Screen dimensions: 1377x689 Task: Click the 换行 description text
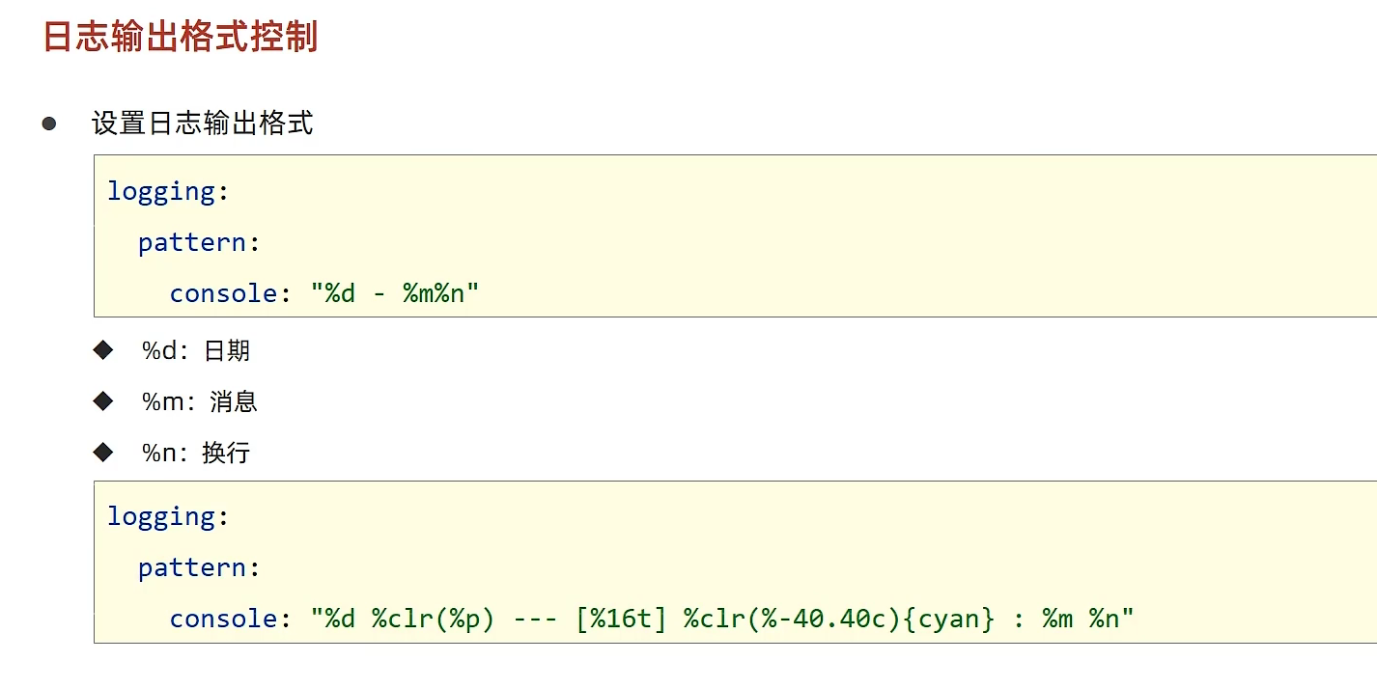(226, 453)
